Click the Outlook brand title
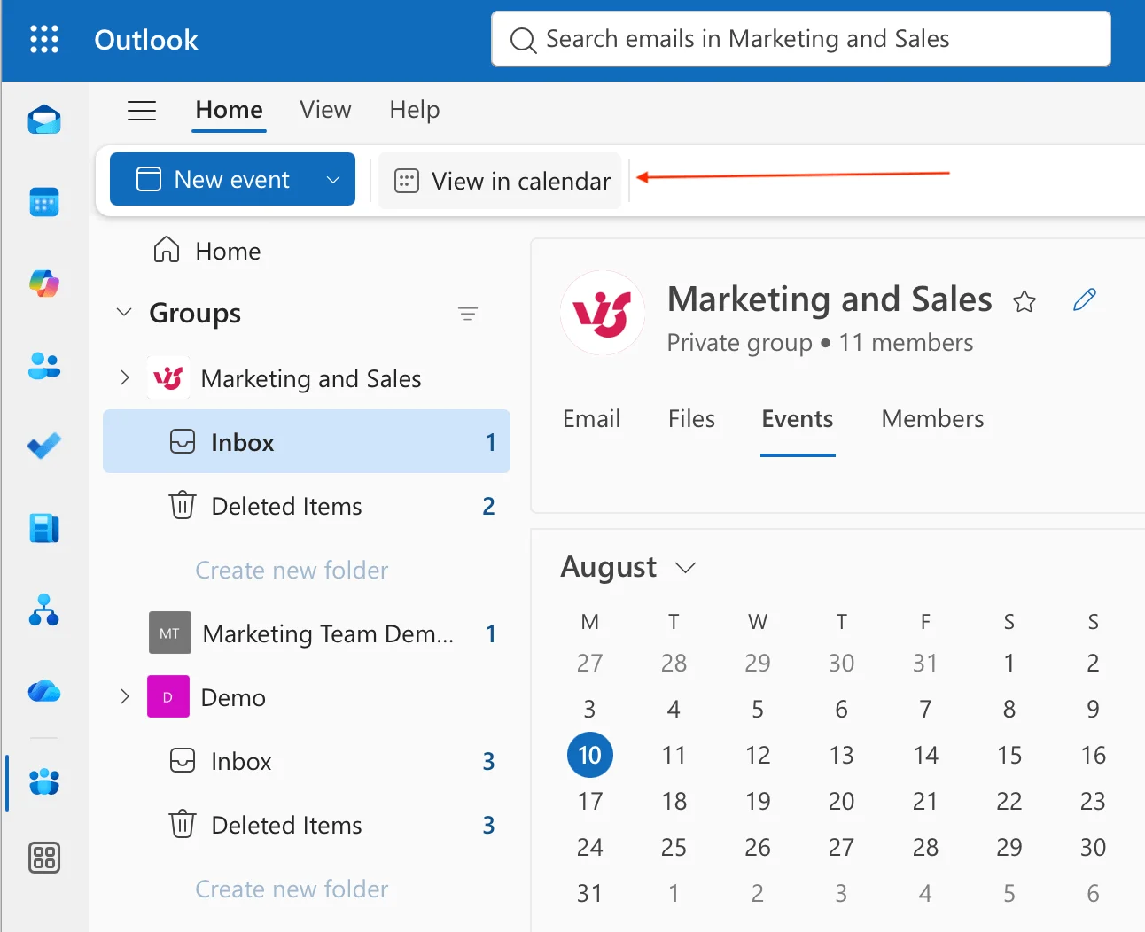 point(146,40)
